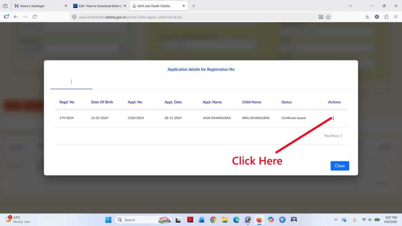The image size is (402, 226).
Task: Open the Windows Start menu
Action: (108, 220)
